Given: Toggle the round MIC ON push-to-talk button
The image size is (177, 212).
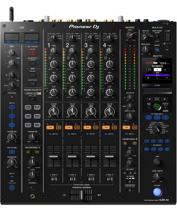Looking at the screenshot, I should (x=12, y=188).
